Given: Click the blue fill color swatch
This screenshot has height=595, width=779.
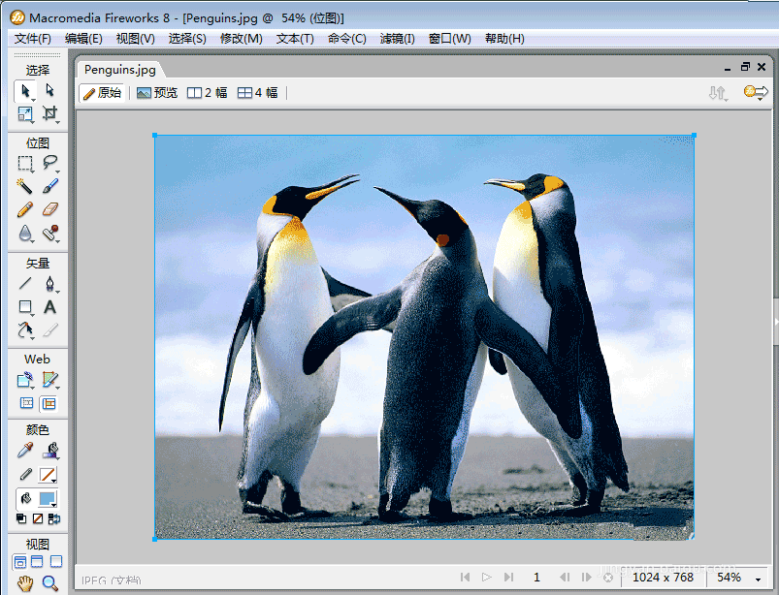Looking at the screenshot, I should 48,498.
